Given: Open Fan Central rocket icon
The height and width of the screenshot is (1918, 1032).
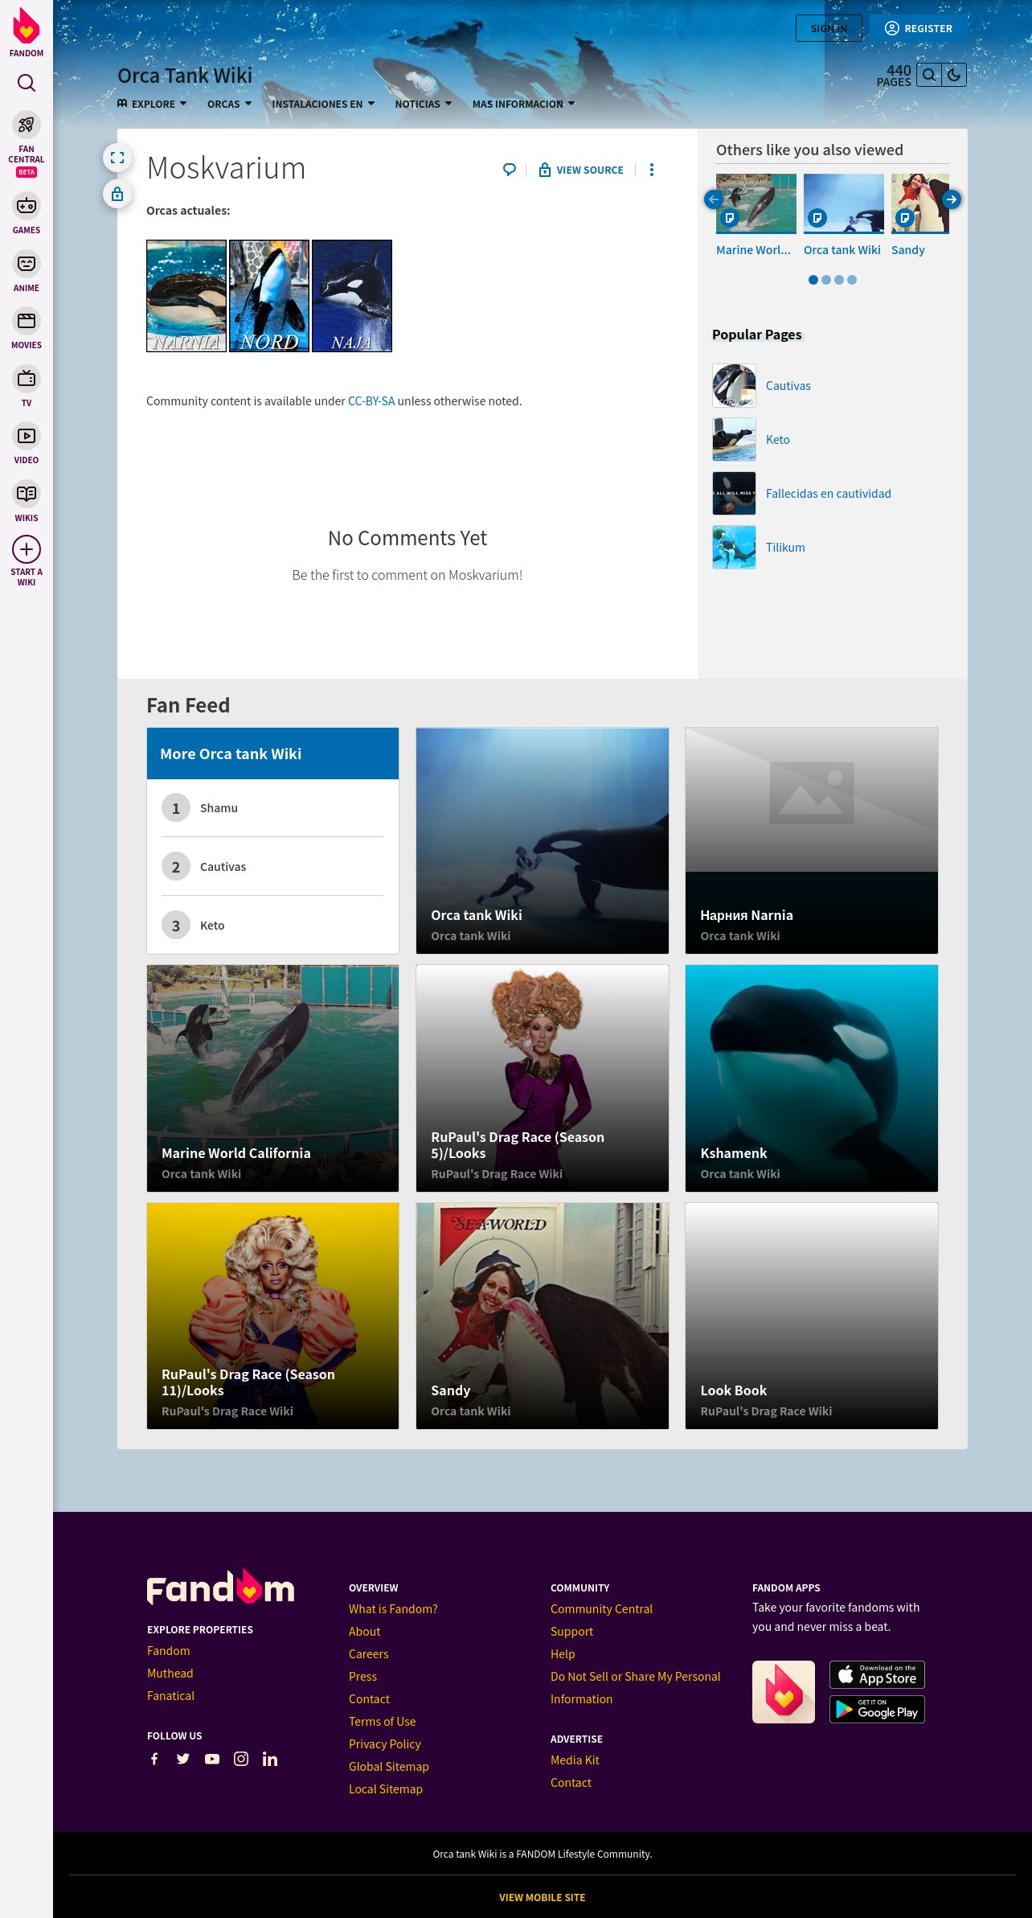Looking at the screenshot, I should point(27,125).
